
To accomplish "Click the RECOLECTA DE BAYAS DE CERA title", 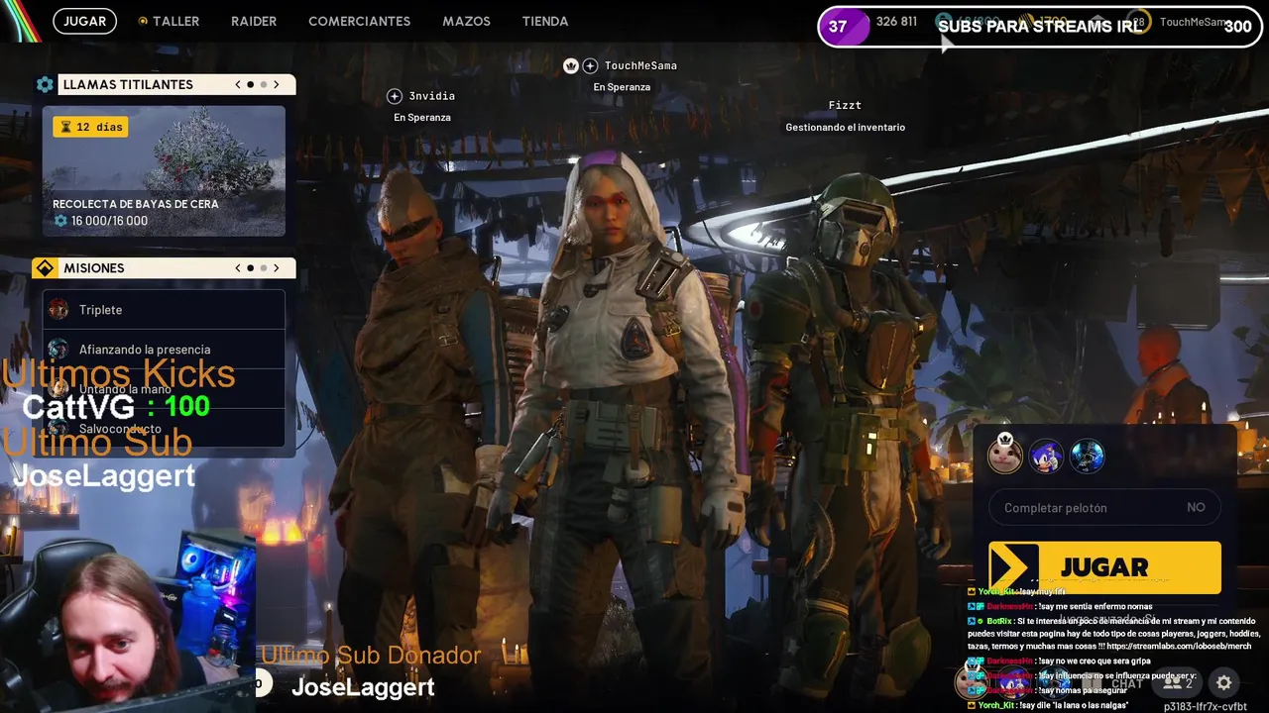I will [x=136, y=204].
